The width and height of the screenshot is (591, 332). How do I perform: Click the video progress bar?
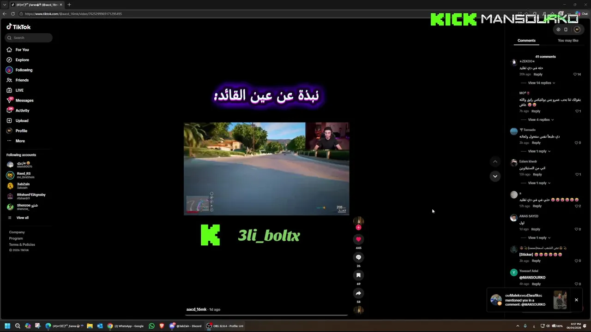(x=266, y=315)
